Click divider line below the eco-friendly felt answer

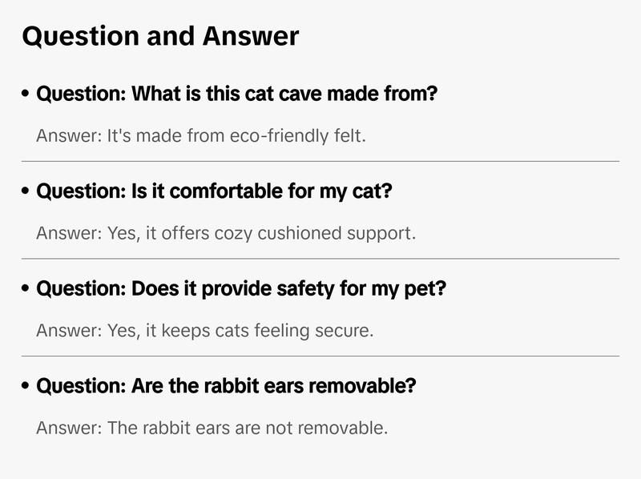point(320,161)
